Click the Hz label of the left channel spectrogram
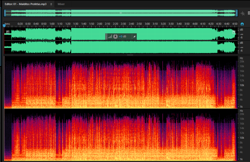250x162 pixels. [241, 58]
